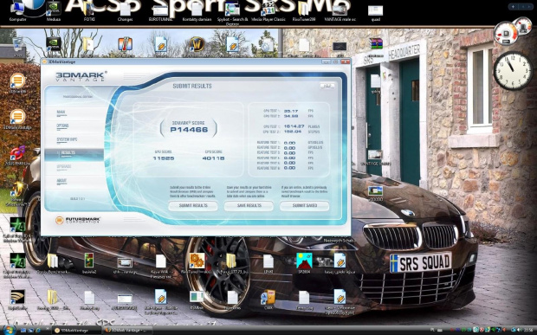Screen dimensions: 537x335
Task: Open the RivaTuner folder icon on top row
Action: pyautogui.click(x=304, y=12)
